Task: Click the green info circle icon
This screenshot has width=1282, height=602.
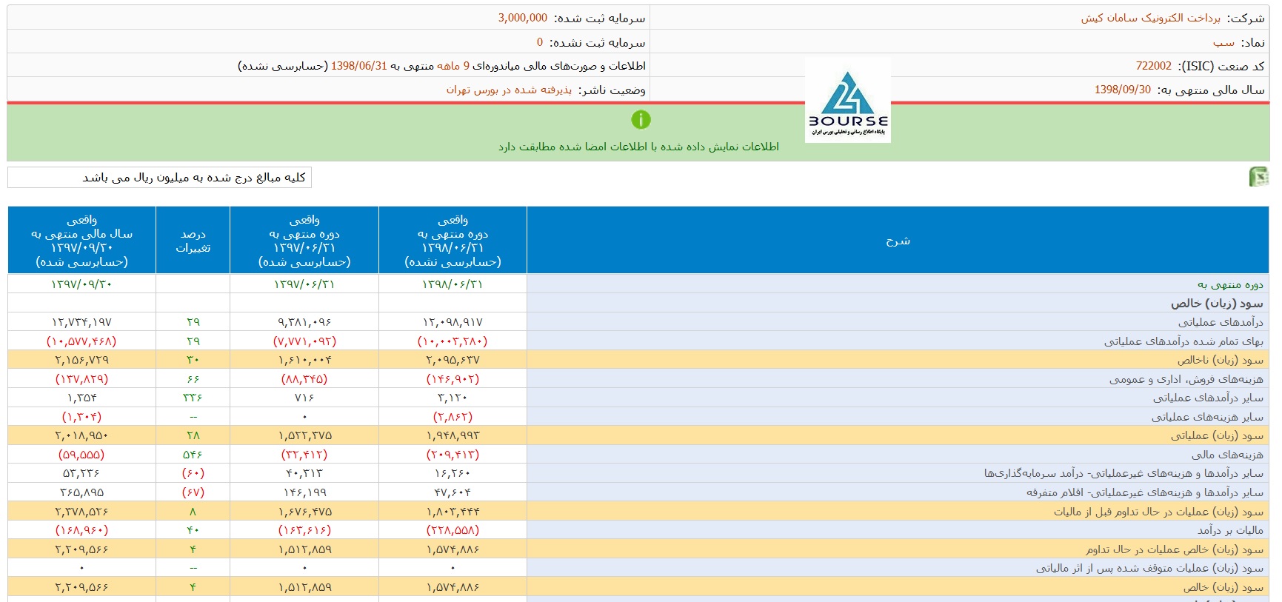Action: pyautogui.click(x=641, y=120)
